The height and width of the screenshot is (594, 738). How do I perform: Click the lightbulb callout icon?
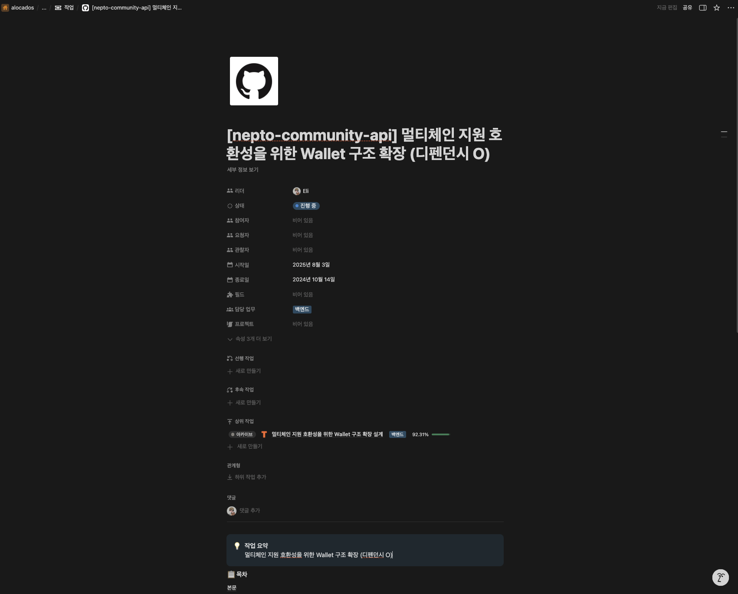tap(237, 546)
